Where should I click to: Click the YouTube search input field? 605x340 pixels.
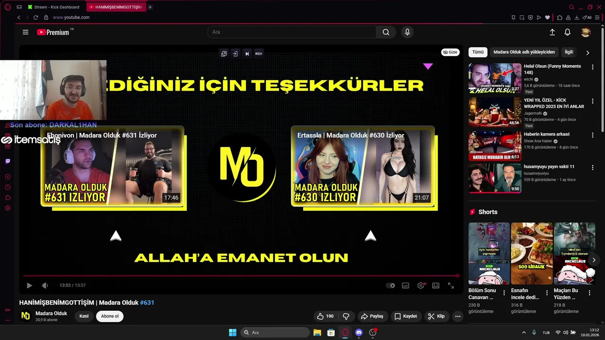[292, 32]
